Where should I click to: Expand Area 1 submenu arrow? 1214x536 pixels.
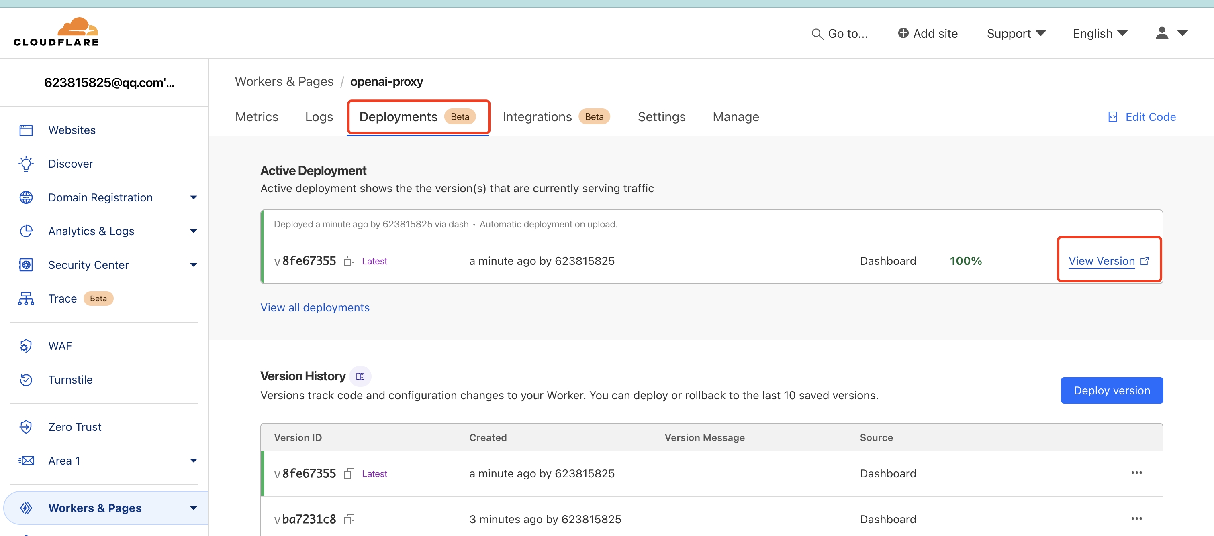(x=193, y=461)
